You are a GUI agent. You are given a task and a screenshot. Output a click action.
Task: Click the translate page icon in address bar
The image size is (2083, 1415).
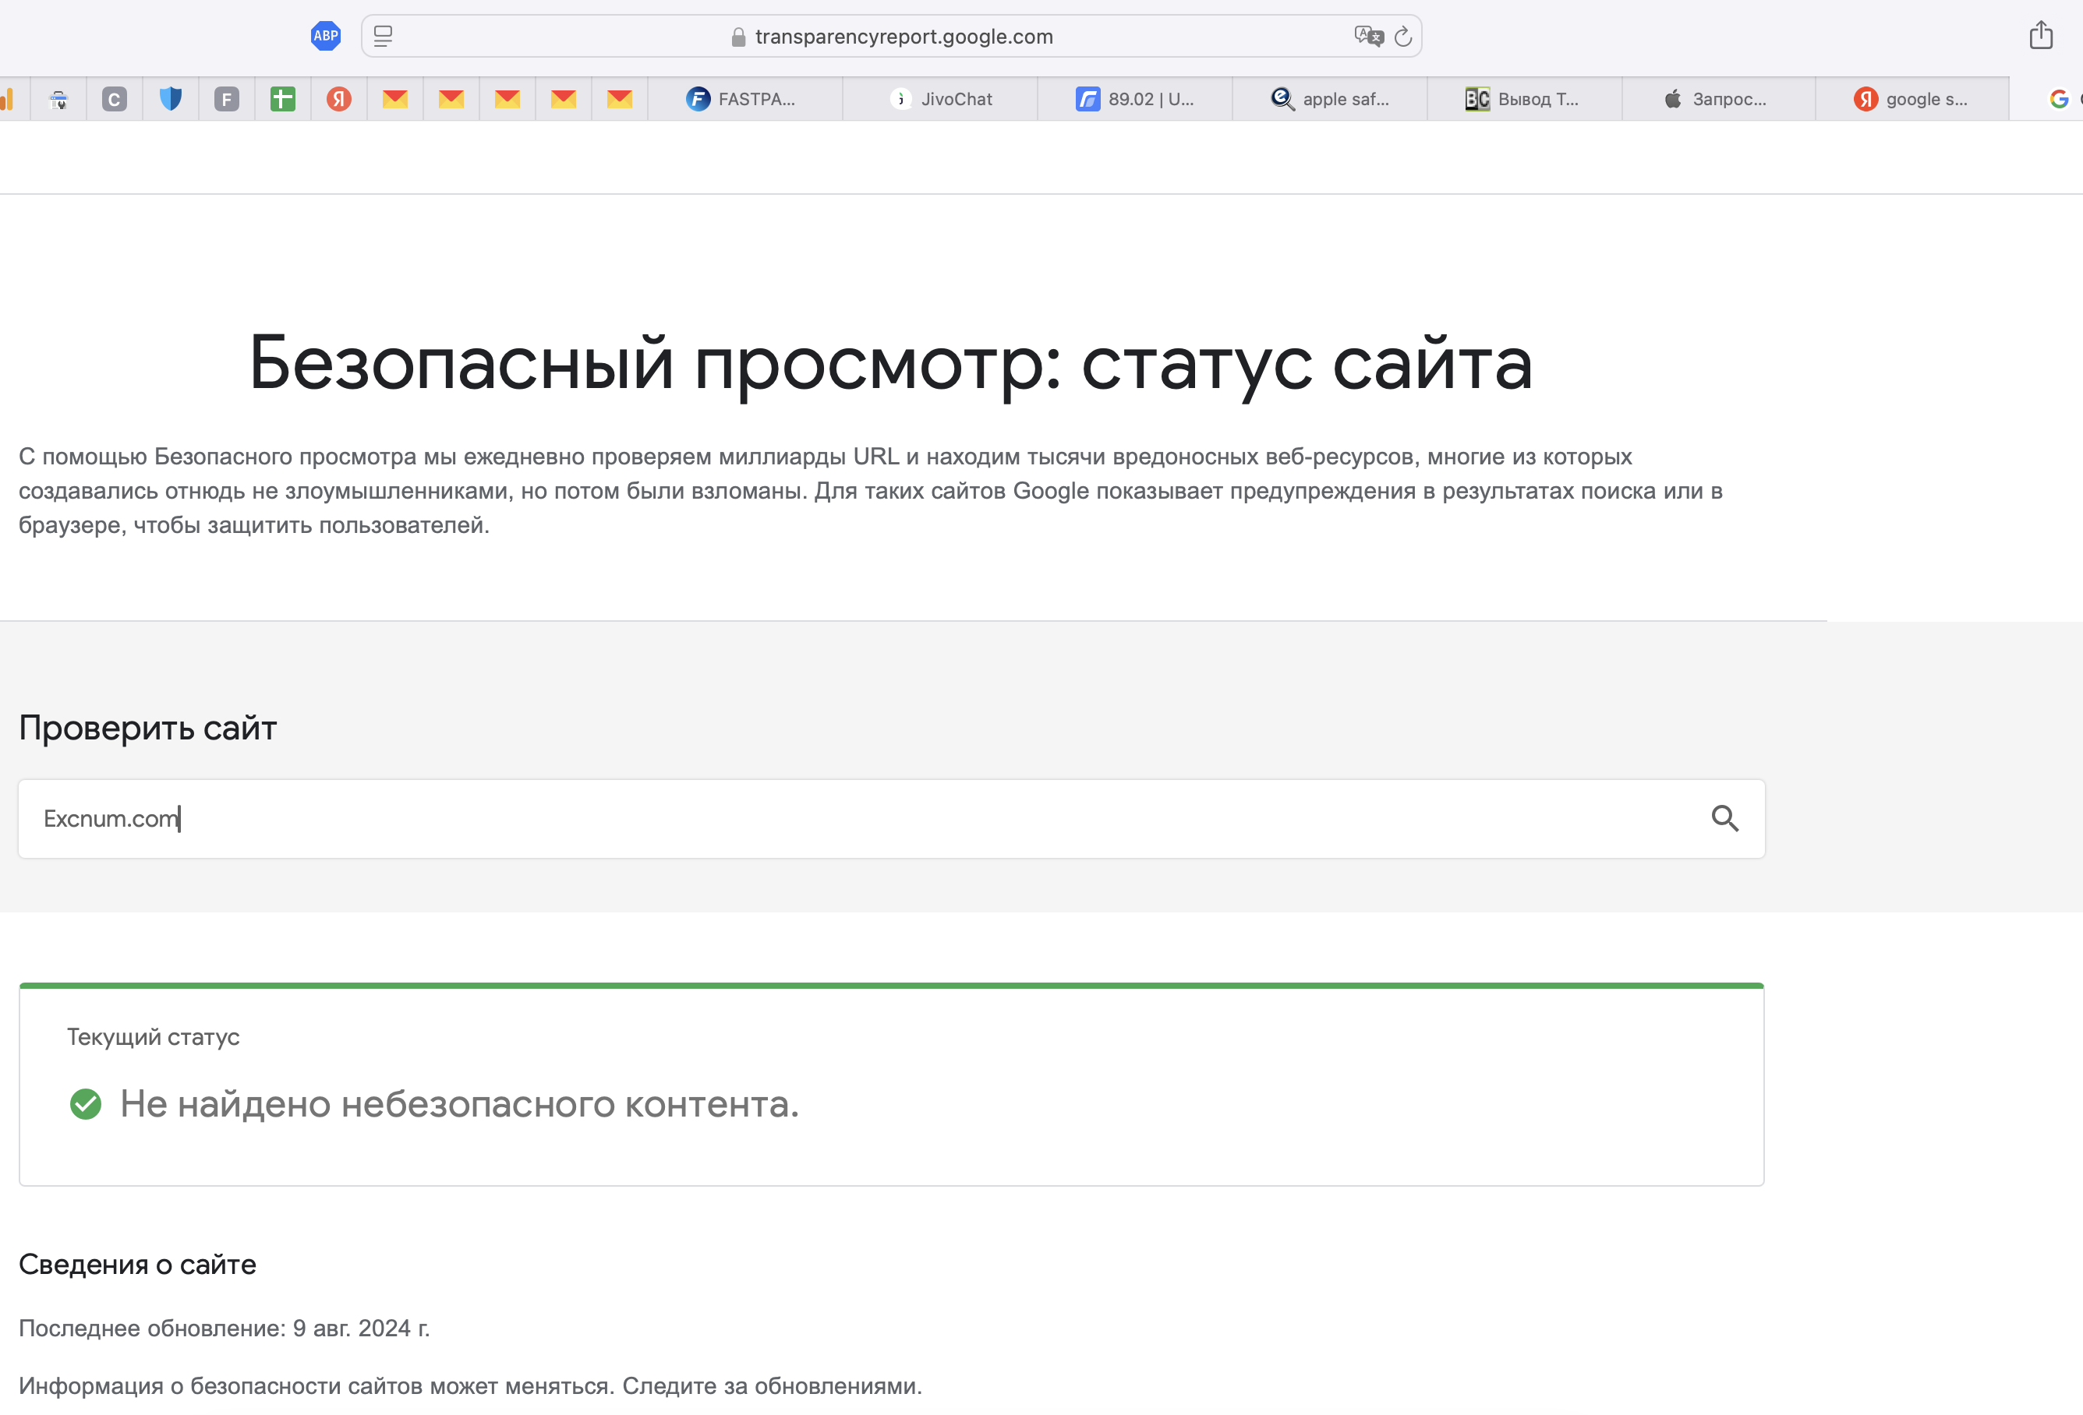coord(1368,36)
